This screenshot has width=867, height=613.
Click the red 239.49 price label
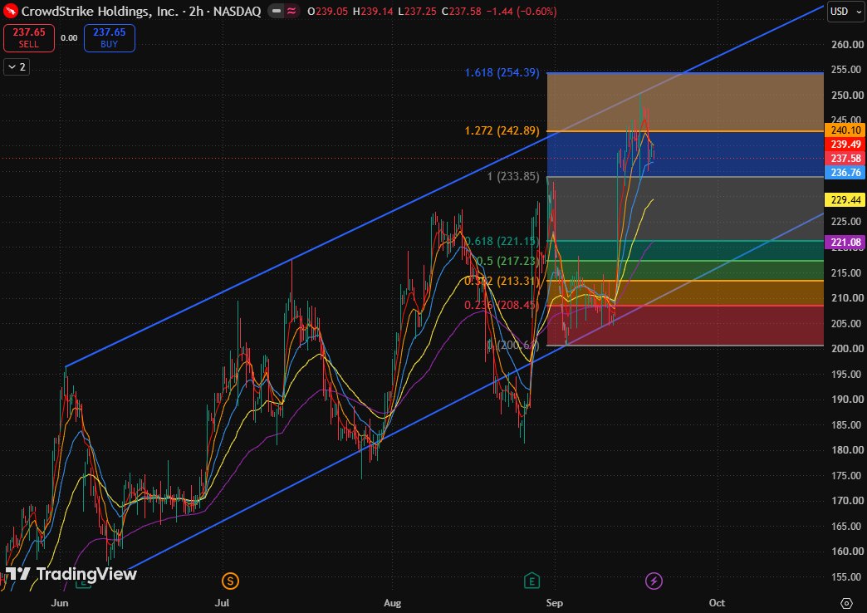pos(845,145)
